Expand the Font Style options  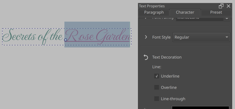[x=146, y=37]
